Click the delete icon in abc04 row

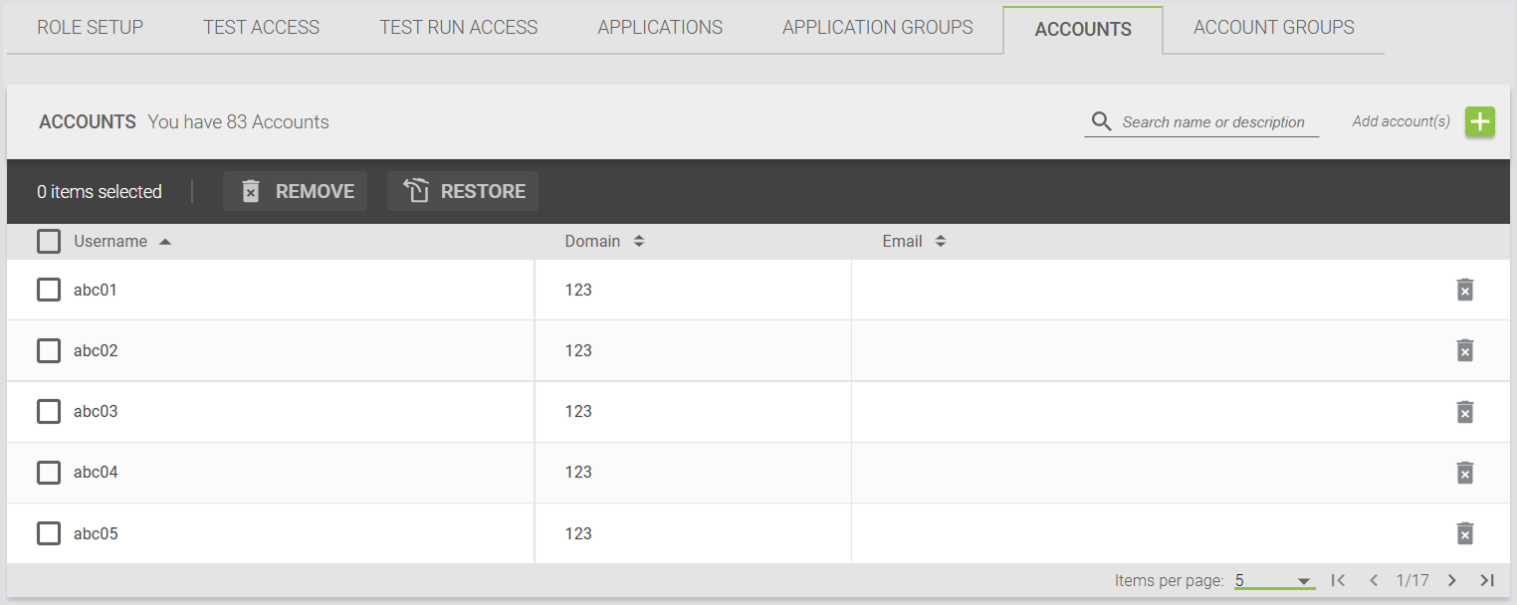[x=1464, y=473]
